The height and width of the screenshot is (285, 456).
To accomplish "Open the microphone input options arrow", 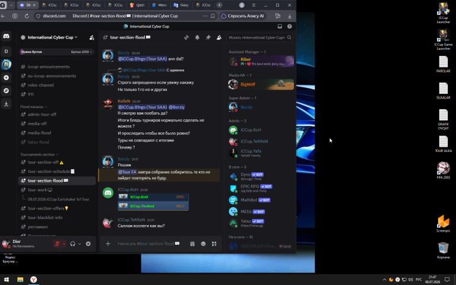I will tap(64, 243).
